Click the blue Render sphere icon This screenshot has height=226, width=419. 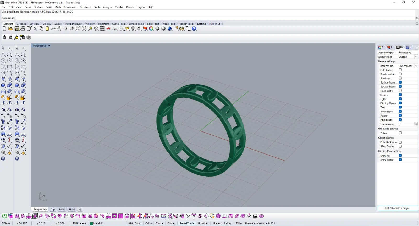click(x=170, y=29)
